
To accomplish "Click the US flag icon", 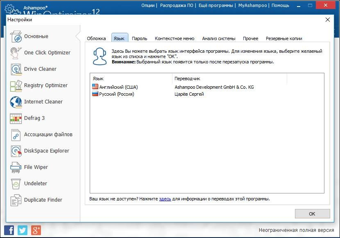I will [x=95, y=87].
